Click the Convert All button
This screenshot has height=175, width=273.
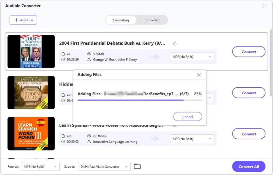pyautogui.click(x=249, y=166)
